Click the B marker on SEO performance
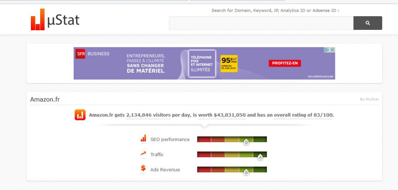The width and height of the screenshot is (398, 190). point(246,142)
